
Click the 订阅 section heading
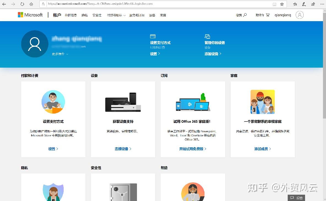(x=164, y=76)
